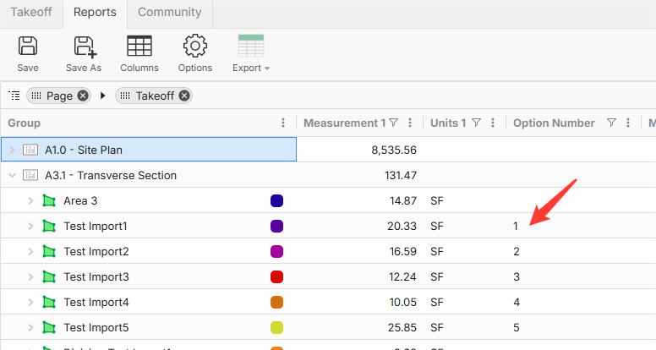
Task: Remove the Takeoff grouping chip
Action: pos(184,96)
